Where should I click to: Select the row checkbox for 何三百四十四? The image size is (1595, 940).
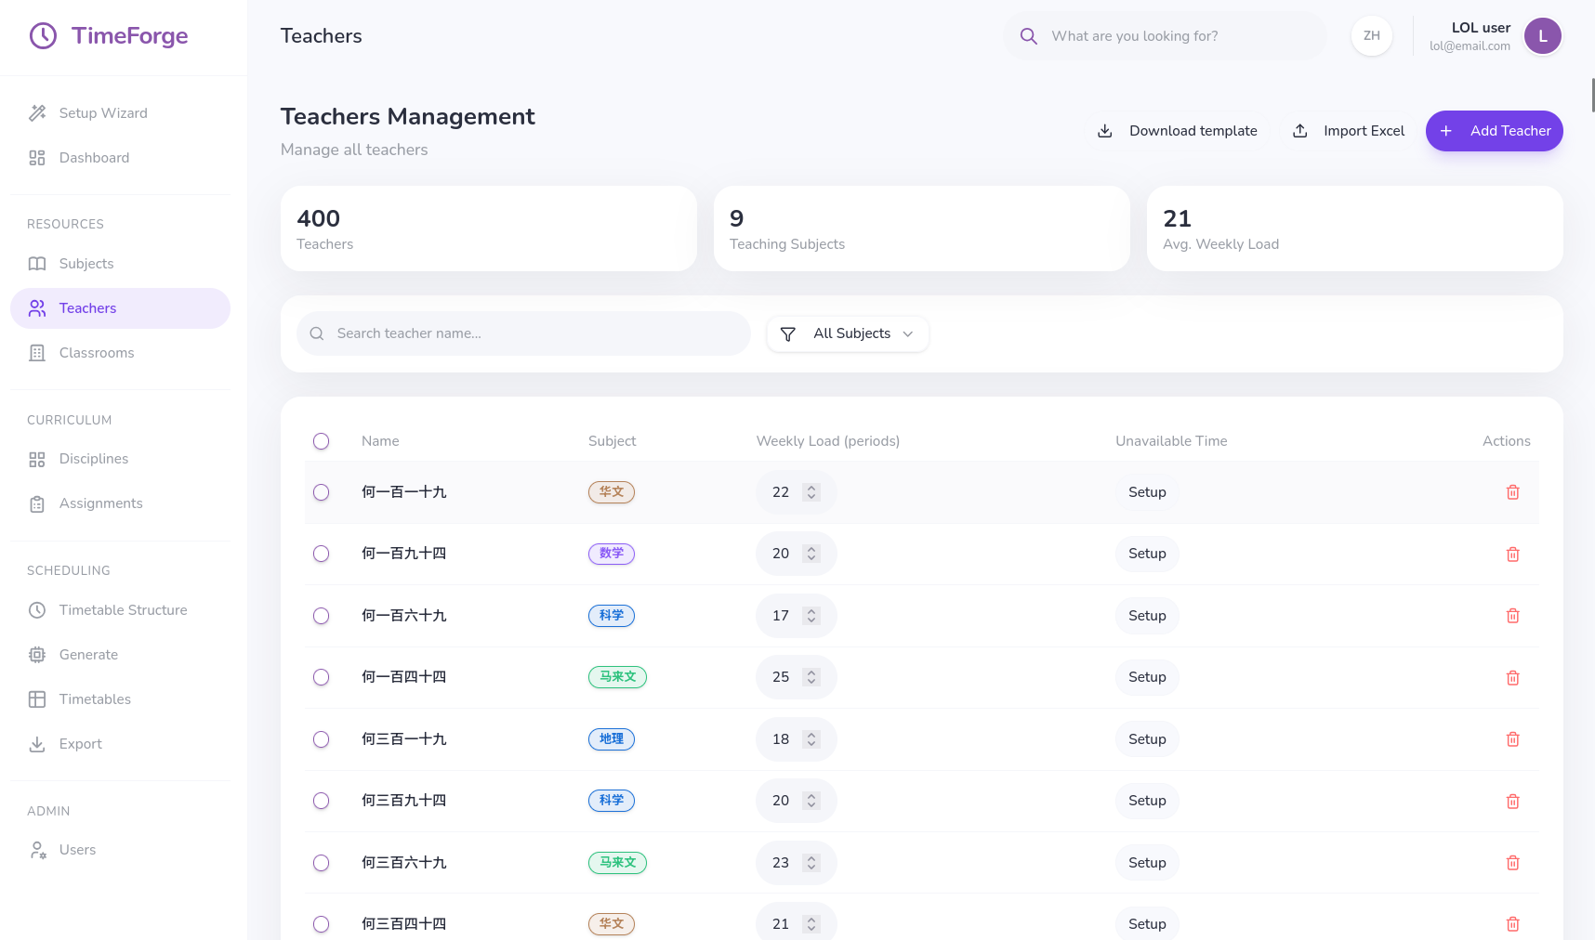[x=321, y=924]
